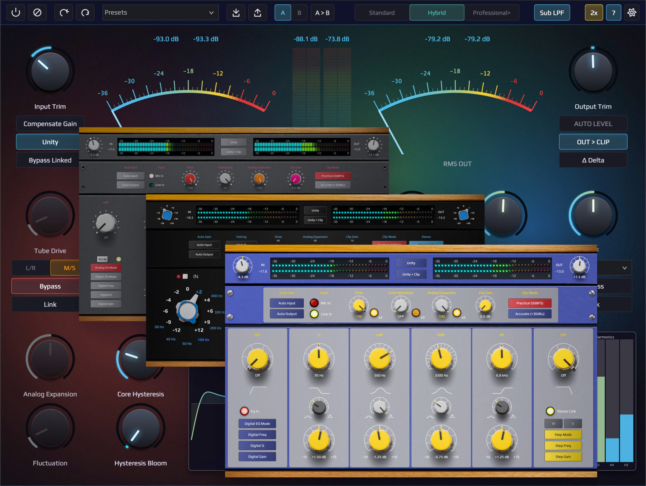The width and height of the screenshot is (646, 486).
Task: Click Unity > Clip in blue plugin window
Action: click(411, 274)
